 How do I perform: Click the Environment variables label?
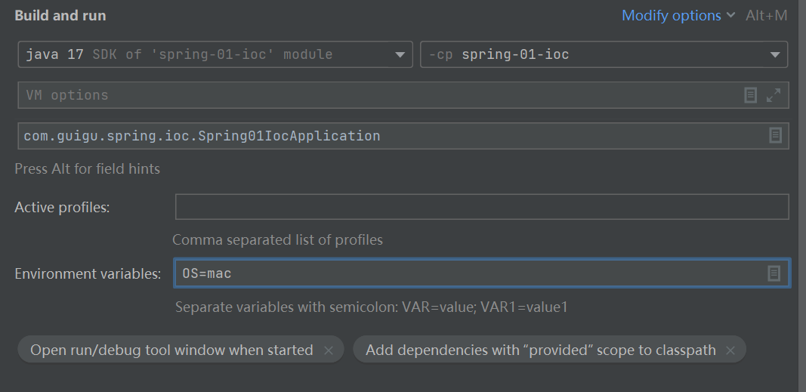coord(88,274)
